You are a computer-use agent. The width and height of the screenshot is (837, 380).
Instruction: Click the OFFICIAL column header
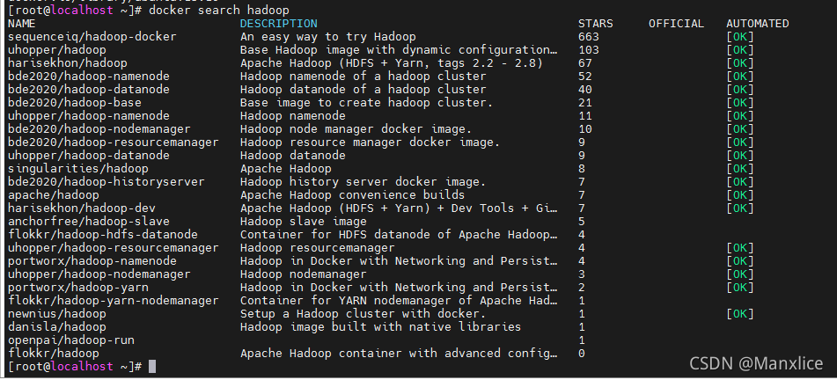676,24
